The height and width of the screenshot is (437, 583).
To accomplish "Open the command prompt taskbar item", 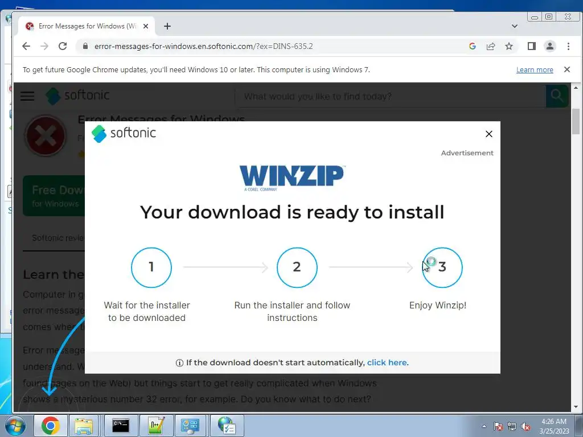I will 121,426.
